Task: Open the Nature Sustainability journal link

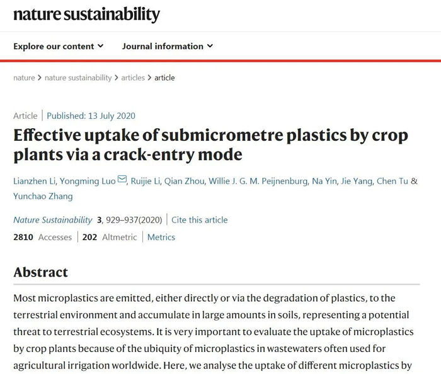Action: point(53,220)
